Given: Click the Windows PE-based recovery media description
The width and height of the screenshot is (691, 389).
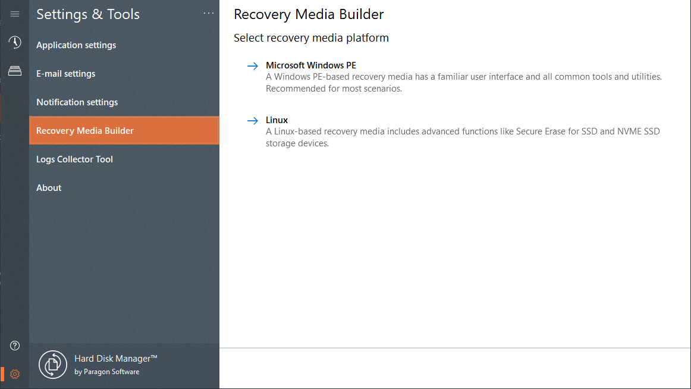Looking at the screenshot, I should point(463,83).
